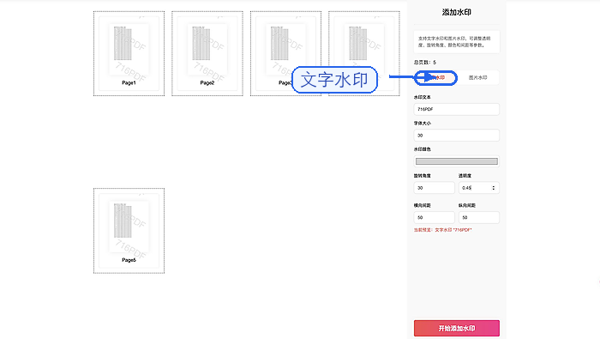Click the 旋转角度 input field
This screenshot has height=339, width=600.
[x=435, y=188]
